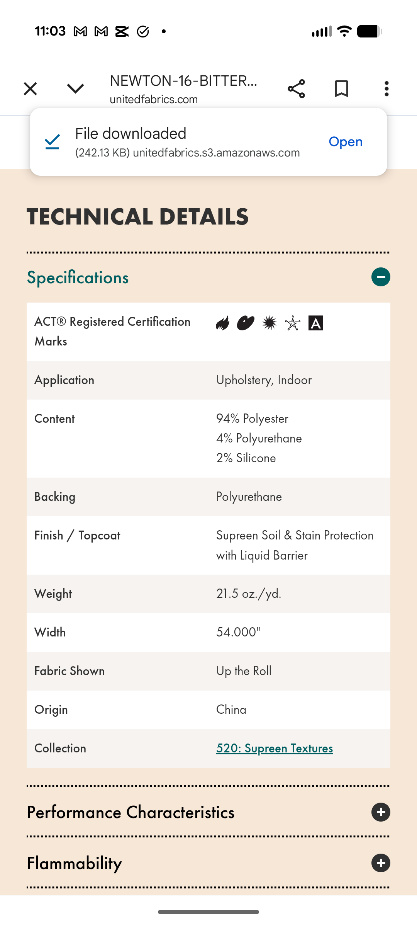Viewport: 417px width, 929px height.
Task: Tap the Performance Characteristics heading
Action: [131, 812]
